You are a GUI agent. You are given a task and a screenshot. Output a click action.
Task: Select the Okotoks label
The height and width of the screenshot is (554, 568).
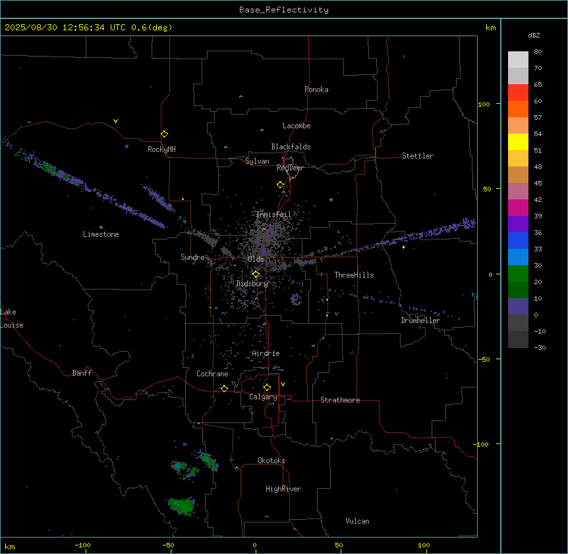pos(271,461)
